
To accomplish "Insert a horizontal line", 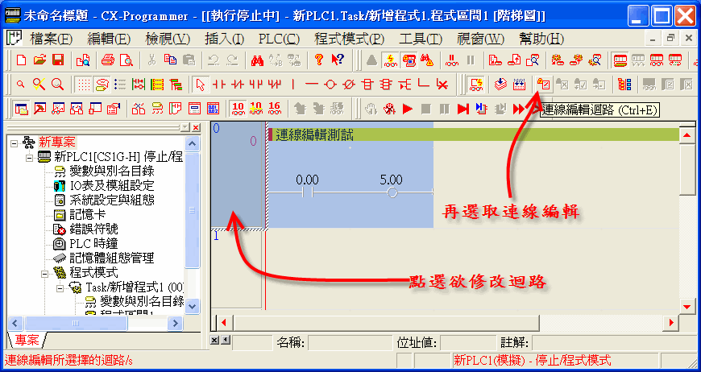I will coord(312,84).
